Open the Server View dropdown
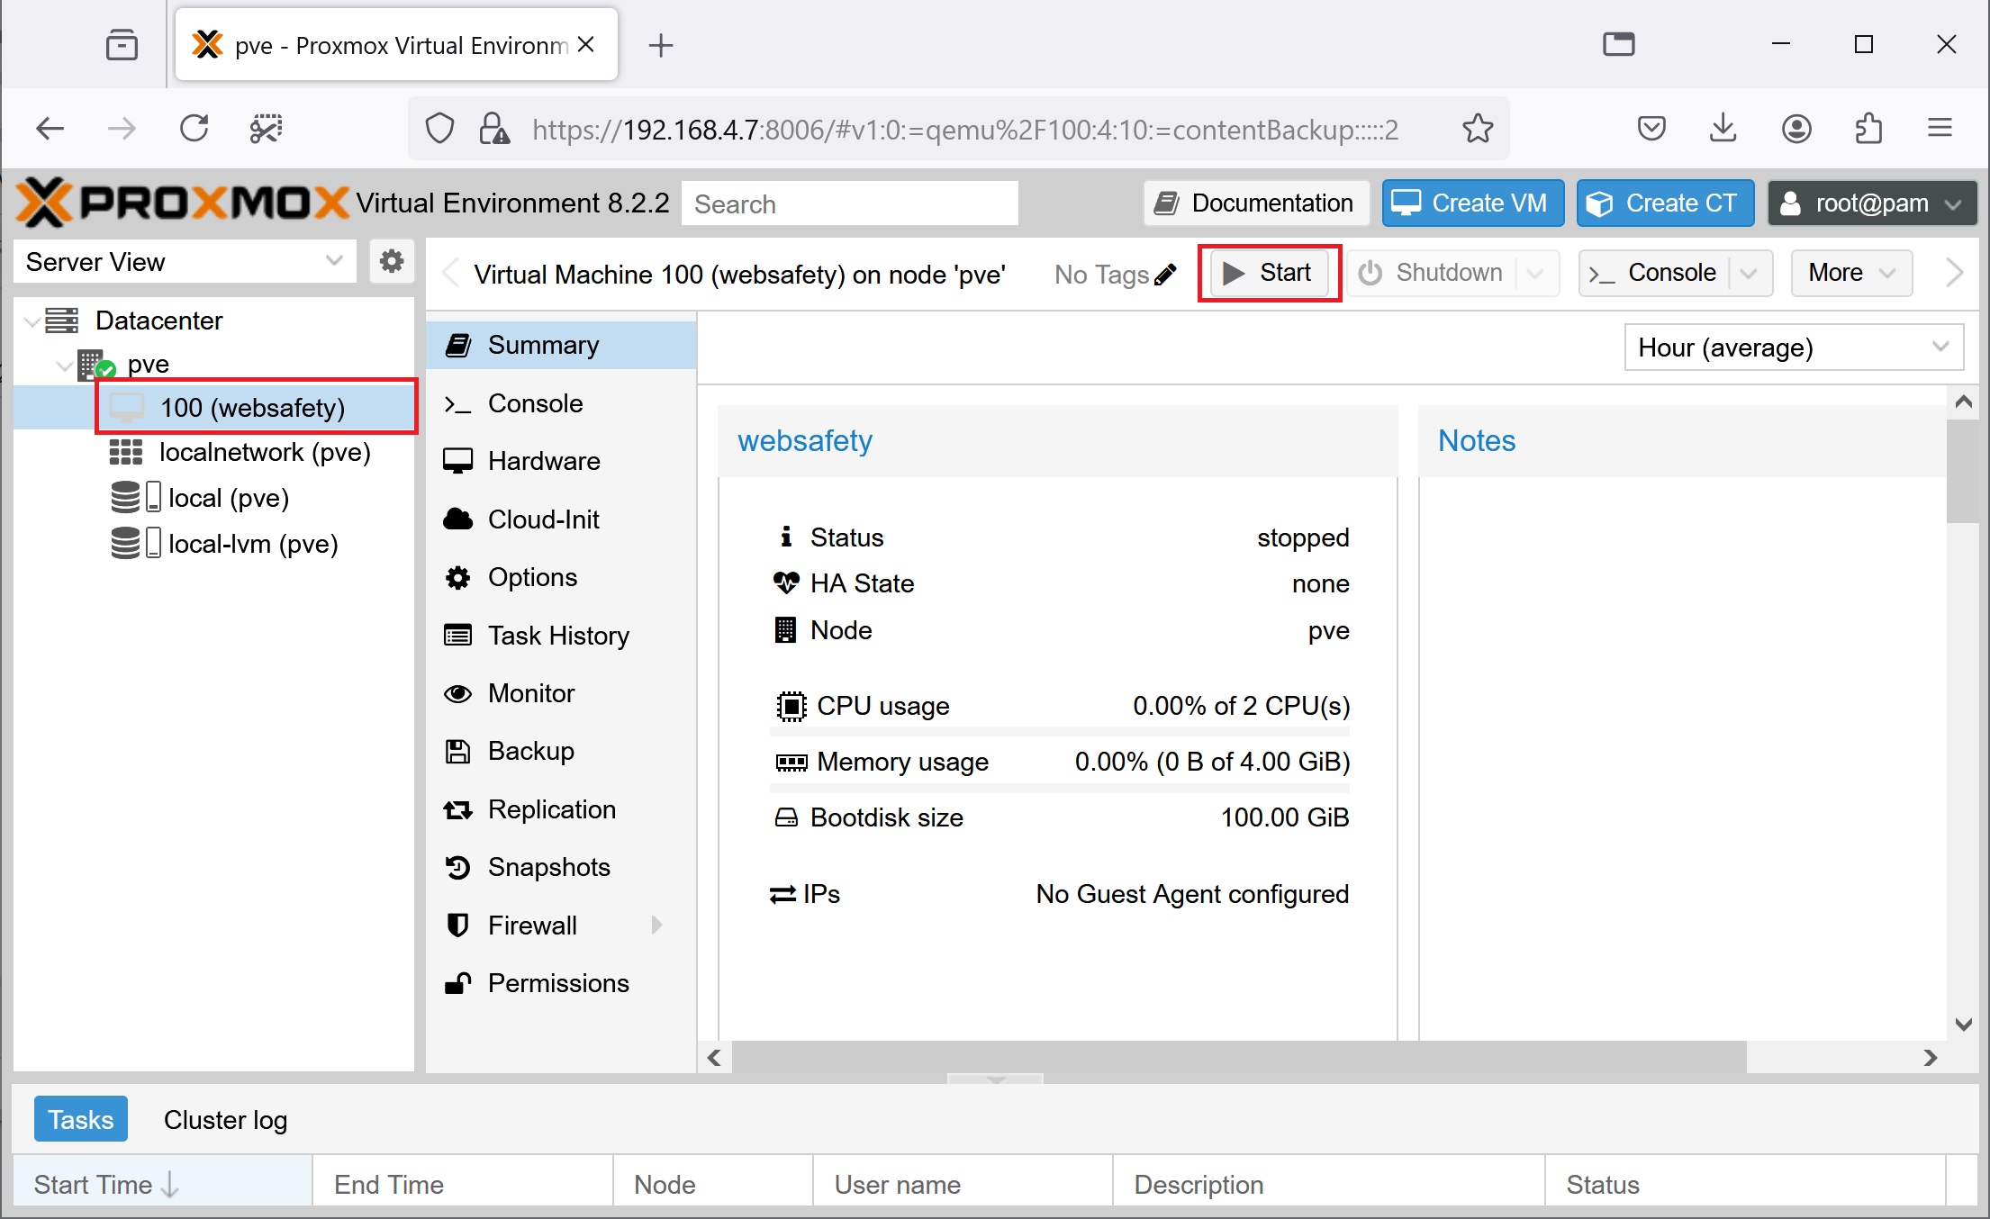Screen dimensions: 1990x1219 [x=185, y=262]
